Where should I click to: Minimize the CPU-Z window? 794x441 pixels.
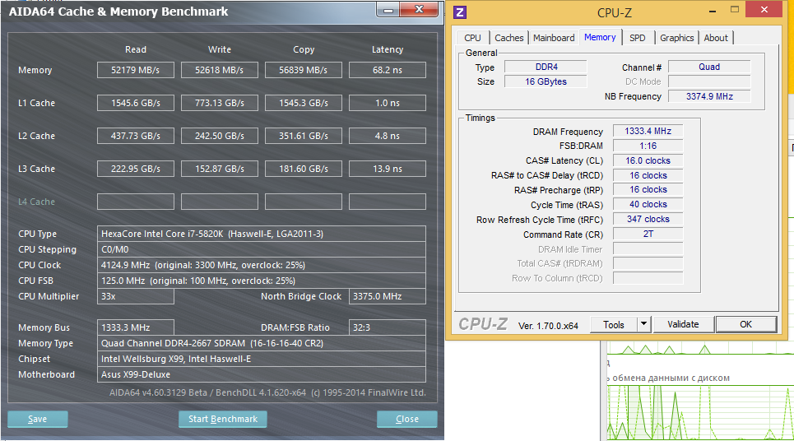[x=713, y=10]
